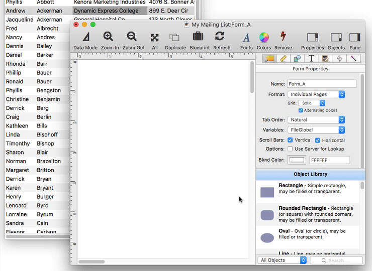The height and width of the screenshot is (271, 372).
Task: Click the Bknd Color swatch
Action: (297, 160)
